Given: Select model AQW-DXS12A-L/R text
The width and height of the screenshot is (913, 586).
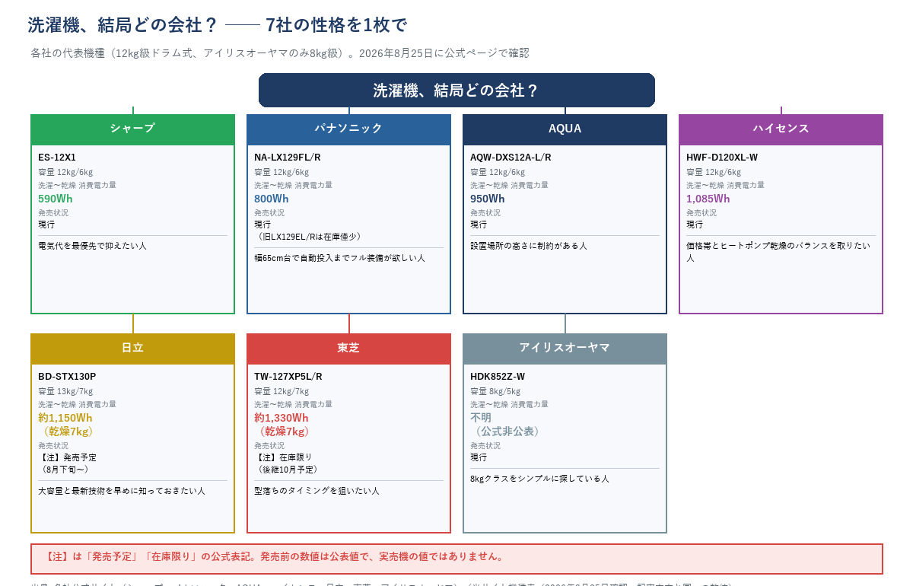Looking at the screenshot, I should click(511, 158).
